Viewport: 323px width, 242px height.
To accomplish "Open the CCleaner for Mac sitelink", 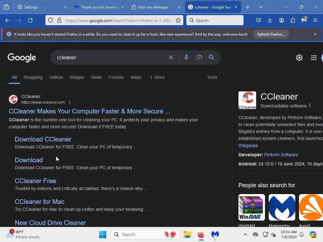I will tap(39, 202).
